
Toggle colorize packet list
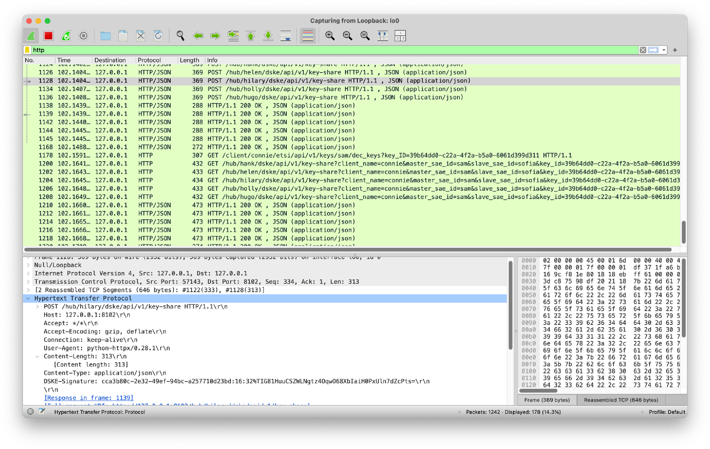307,35
